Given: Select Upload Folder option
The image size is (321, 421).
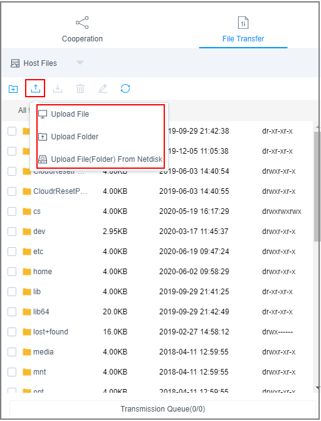Looking at the screenshot, I should tap(75, 137).
